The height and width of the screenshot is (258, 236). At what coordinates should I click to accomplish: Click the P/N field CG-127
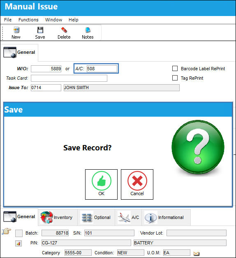click(x=86, y=243)
